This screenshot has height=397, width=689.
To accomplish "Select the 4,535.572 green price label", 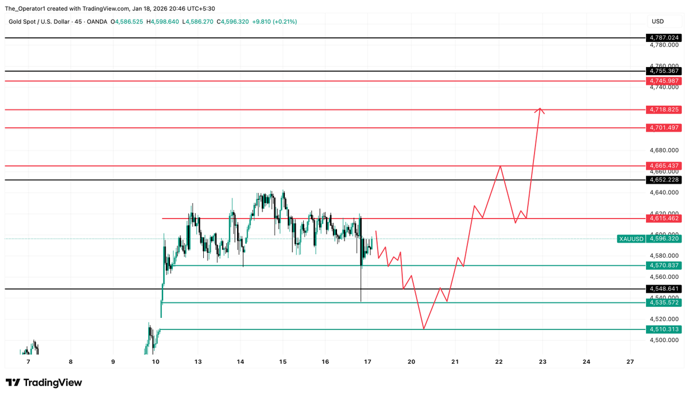I will (x=664, y=302).
